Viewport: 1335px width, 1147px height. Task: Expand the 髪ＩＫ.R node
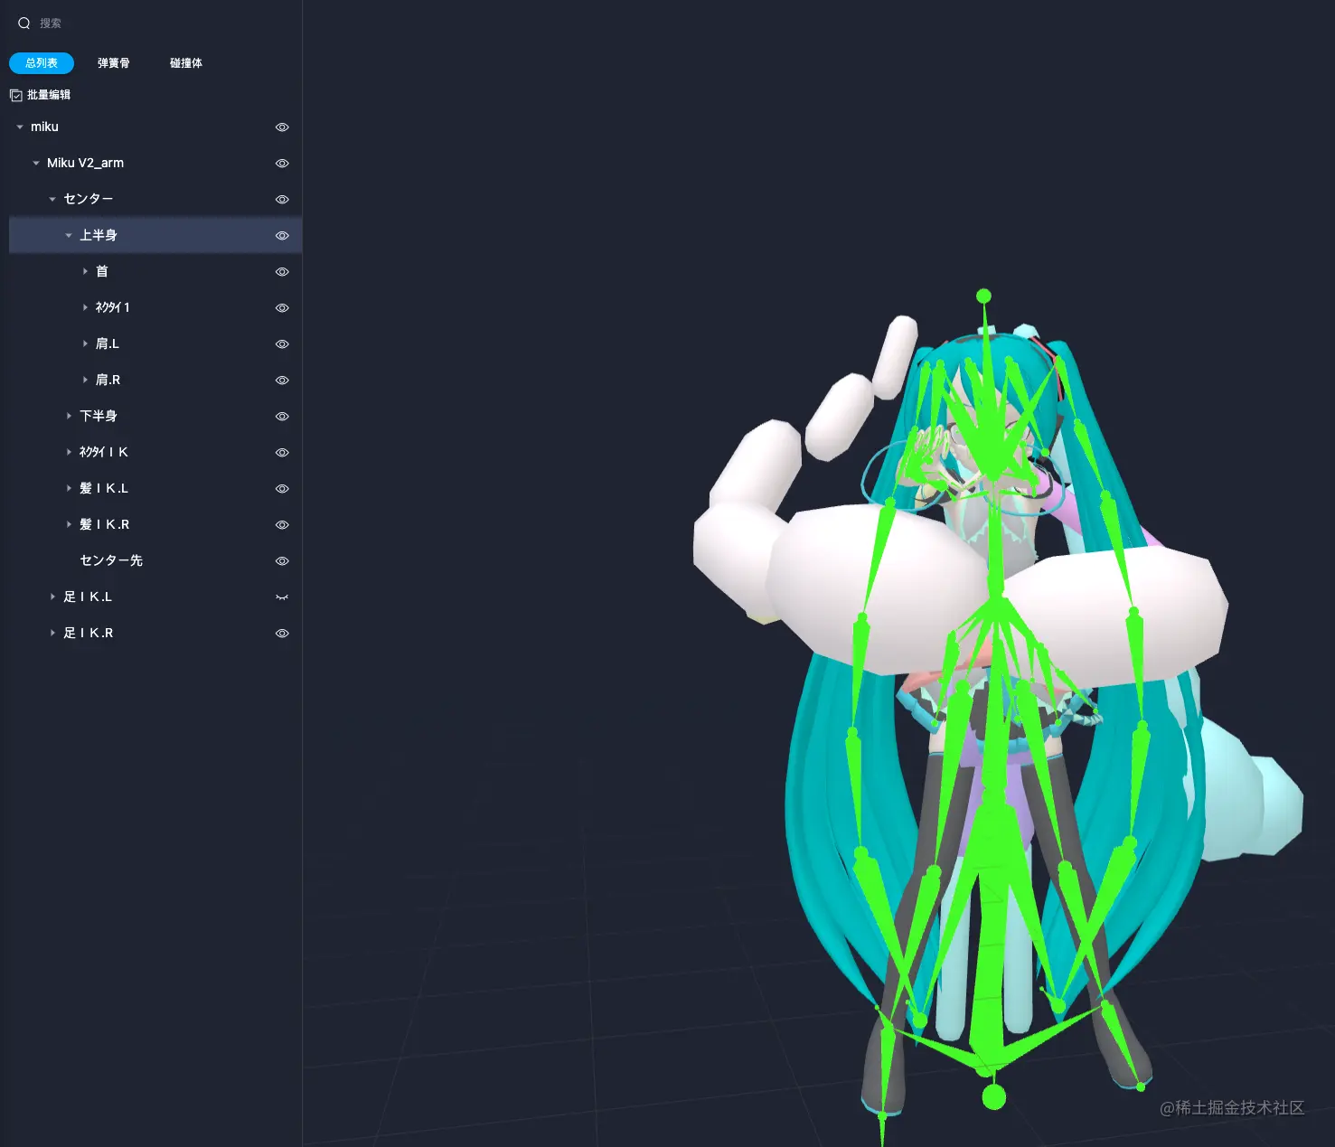[x=69, y=524]
